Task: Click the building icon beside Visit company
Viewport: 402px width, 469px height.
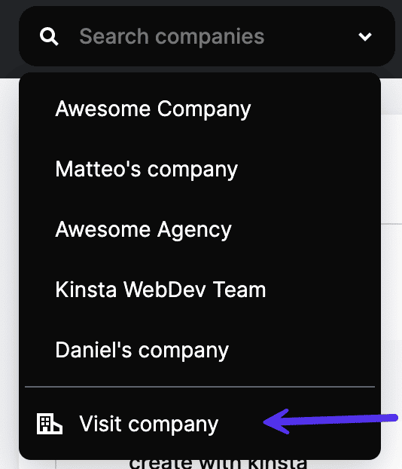Action: coord(50,424)
